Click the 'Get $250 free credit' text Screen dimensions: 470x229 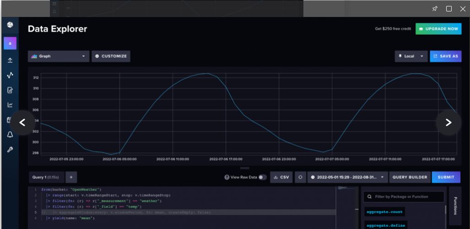[393, 29]
